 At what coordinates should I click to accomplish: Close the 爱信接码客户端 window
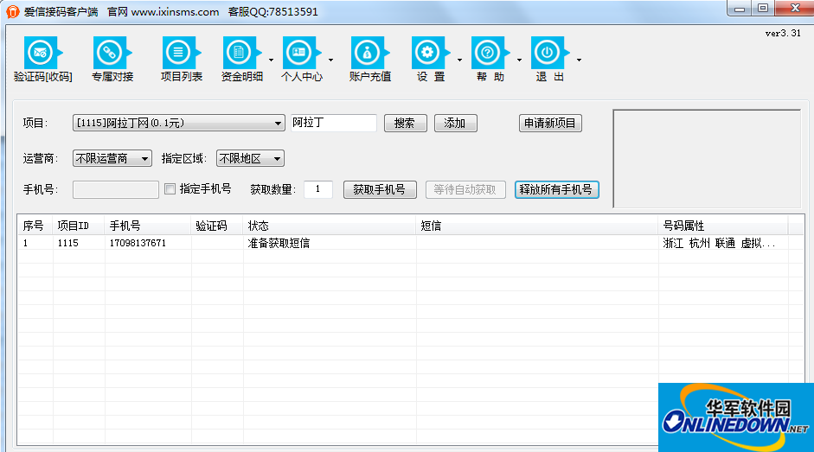[794, 9]
